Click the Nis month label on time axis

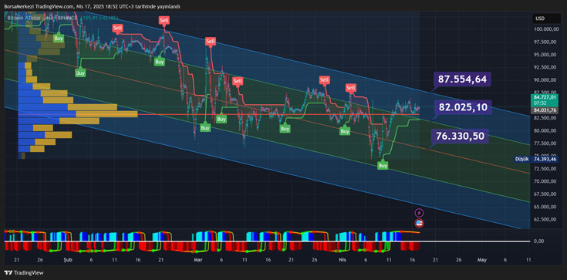point(343,260)
